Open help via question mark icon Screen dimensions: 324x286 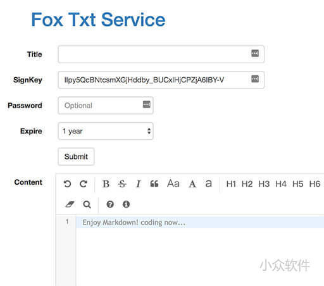110,204
